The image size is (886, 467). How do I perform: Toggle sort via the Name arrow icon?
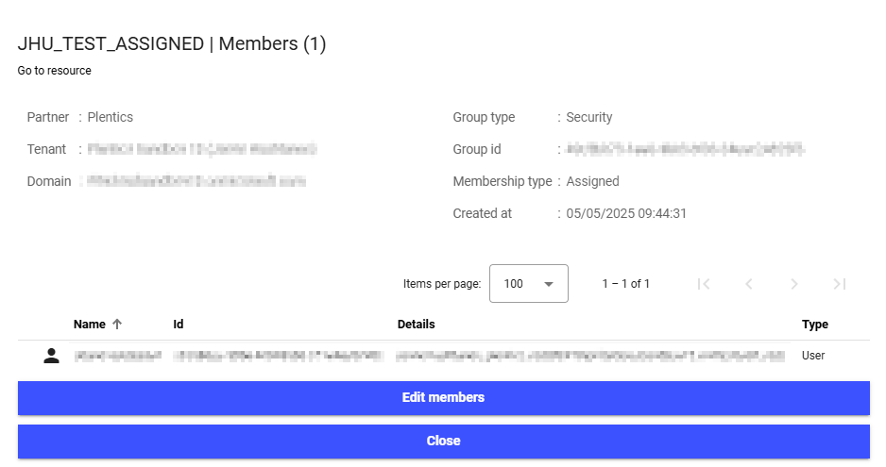117,325
